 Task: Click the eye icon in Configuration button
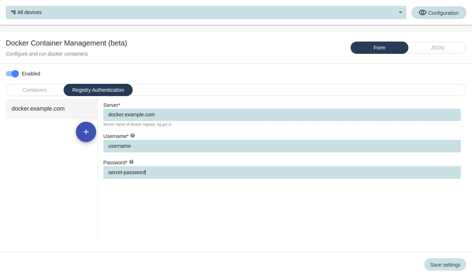[x=422, y=13]
